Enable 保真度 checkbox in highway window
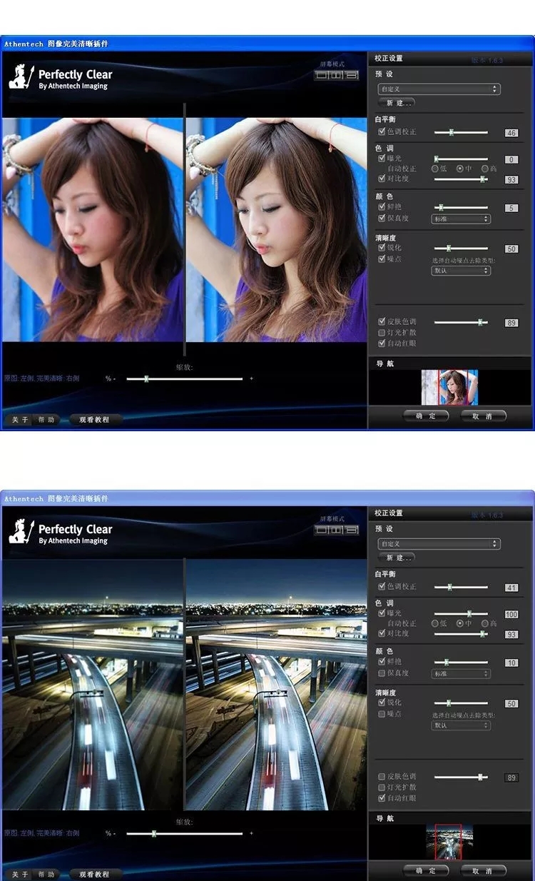This screenshot has width=535, height=881. [x=382, y=673]
